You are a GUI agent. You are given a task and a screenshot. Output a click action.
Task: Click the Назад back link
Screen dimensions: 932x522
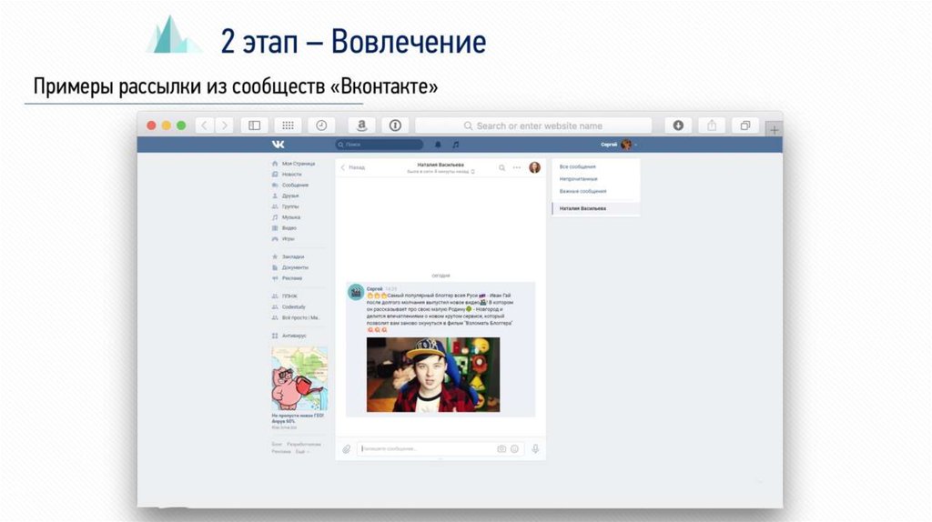[x=353, y=167]
